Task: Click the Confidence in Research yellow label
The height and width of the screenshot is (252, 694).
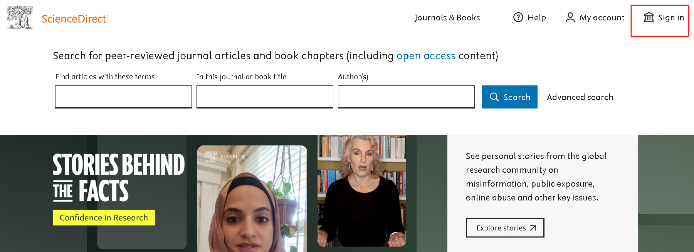Action: pos(104,218)
